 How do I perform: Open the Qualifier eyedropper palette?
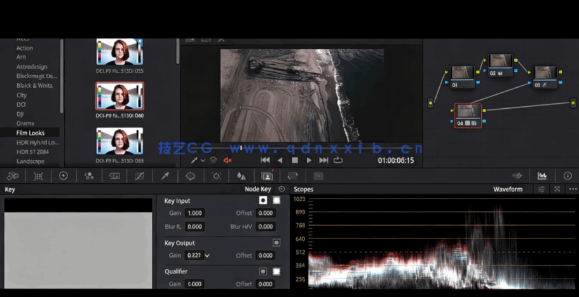coord(165,176)
